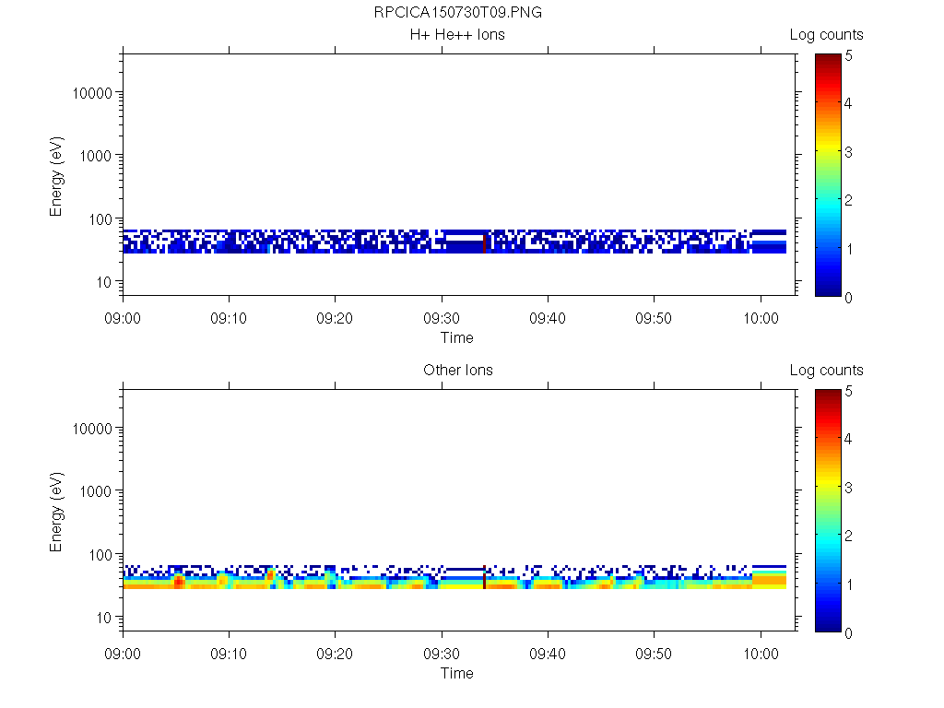
Task: Click dark red spike near 09:34 in Other Ions panel
Action: click(484, 577)
